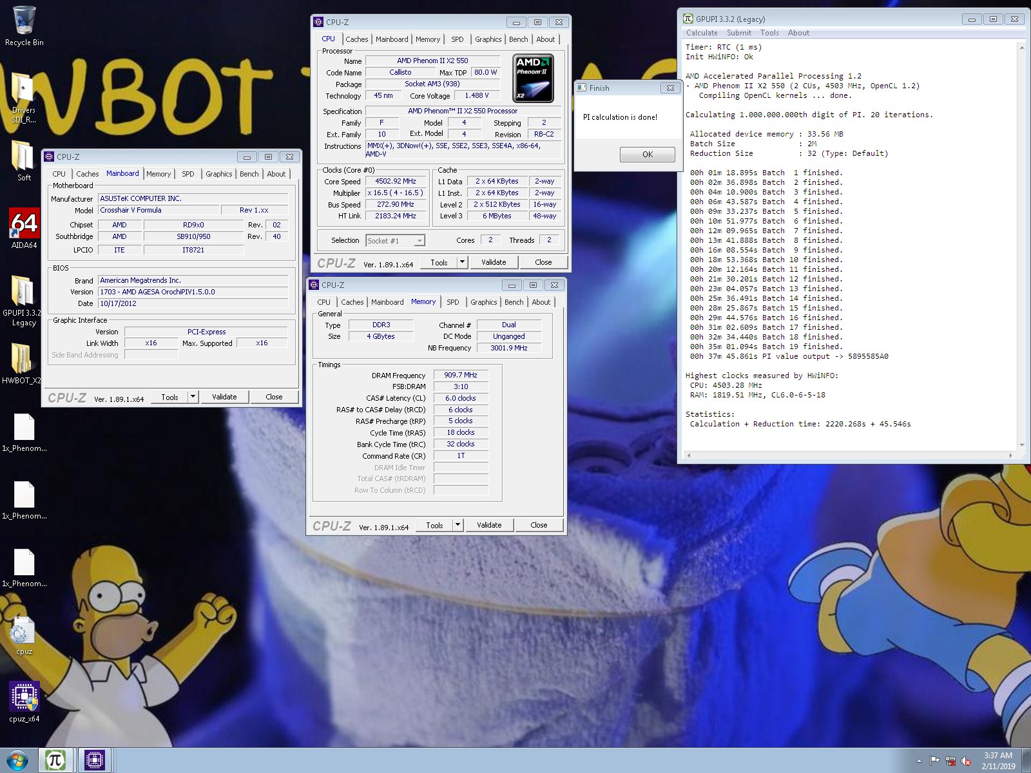This screenshot has height=773, width=1031.
Task: Open the HWBOT_X2 desktop folder
Action: tap(21, 363)
